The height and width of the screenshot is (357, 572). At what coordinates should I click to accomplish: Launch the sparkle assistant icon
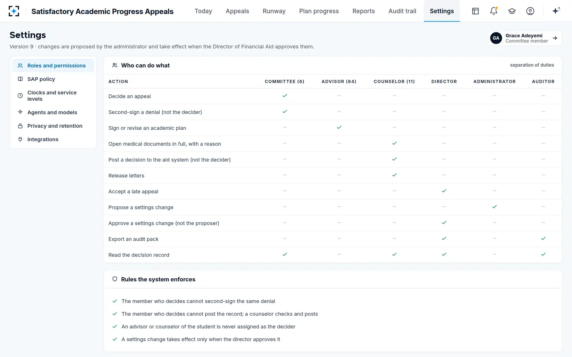[556, 11]
